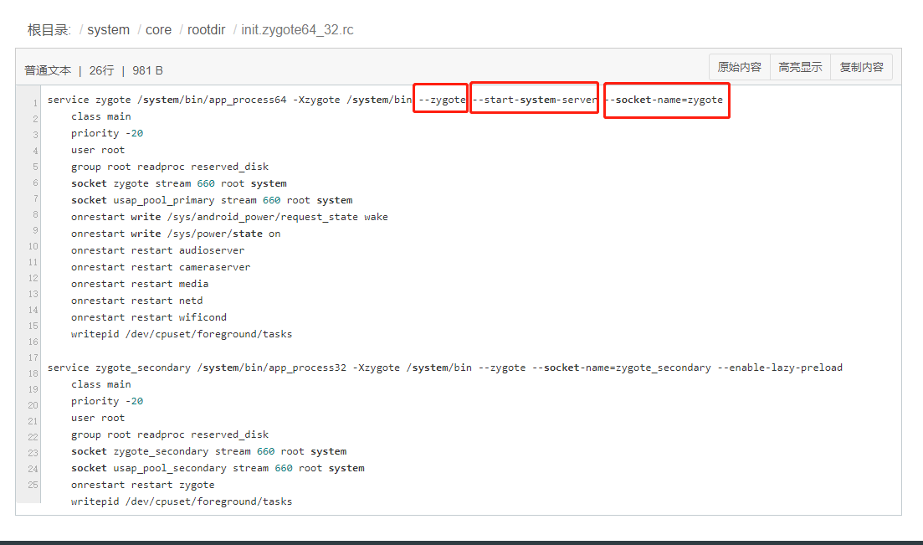Click the '--enable-lazy-preload' argument
Screen dimensions: 923x545
click(780, 368)
